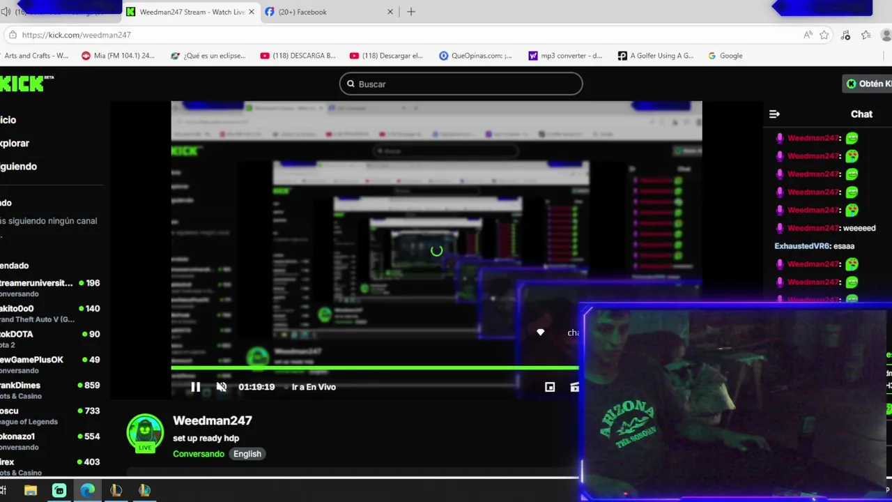Image resolution: width=892 pixels, height=502 pixels.
Task: Open the Mia (FM 104.1) bookmark
Action: coord(118,56)
